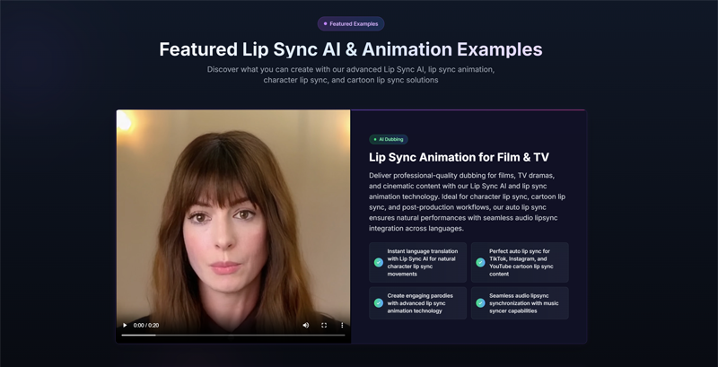This screenshot has height=367, width=718.
Task: Click the heading Lip Sync Animation for Film & TV
Action: click(459, 157)
